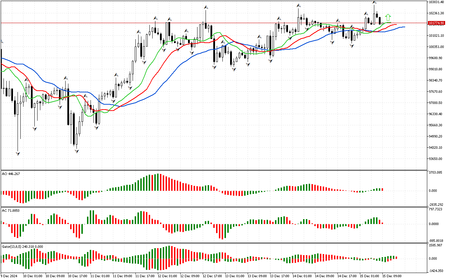Click the AO scale value -2835.292
The width and height of the screenshot is (449, 280).
pos(436,205)
